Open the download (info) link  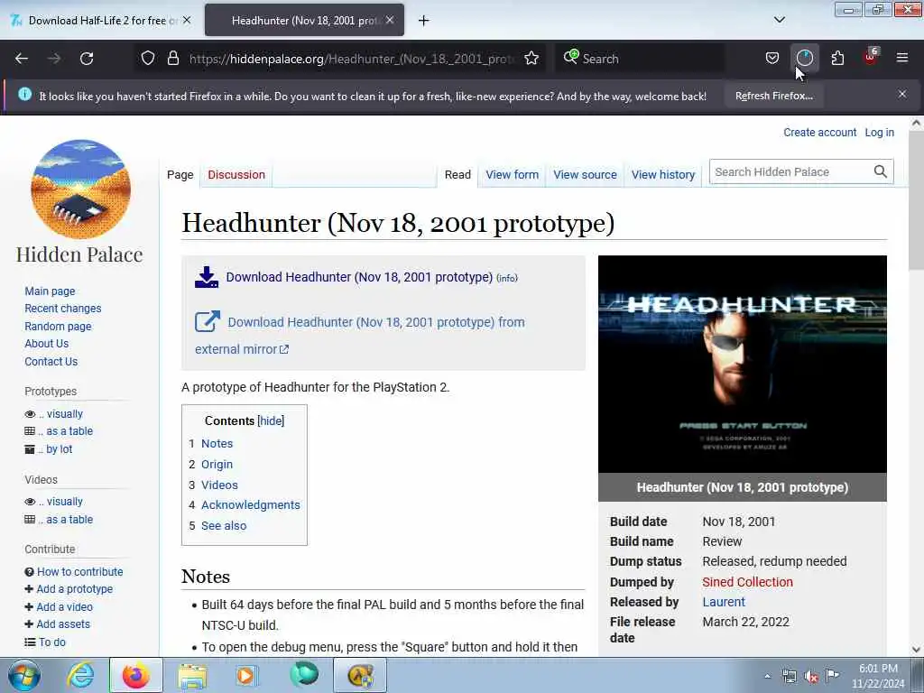point(507,278)
